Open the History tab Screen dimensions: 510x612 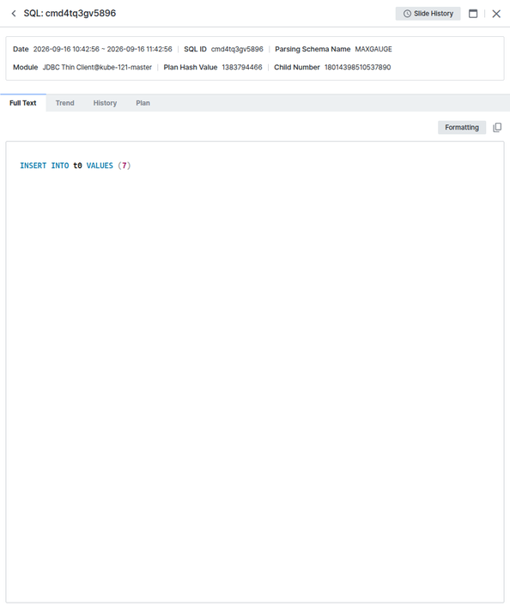tap(105, 103)
